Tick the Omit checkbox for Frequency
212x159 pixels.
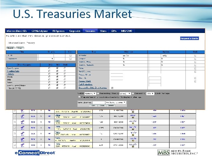[x=70, y=59]
